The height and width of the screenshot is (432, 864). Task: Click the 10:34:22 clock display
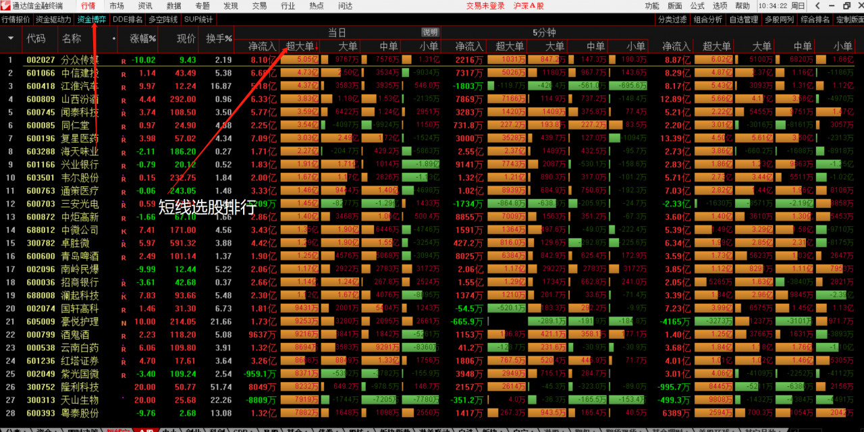tap(772, 5)
